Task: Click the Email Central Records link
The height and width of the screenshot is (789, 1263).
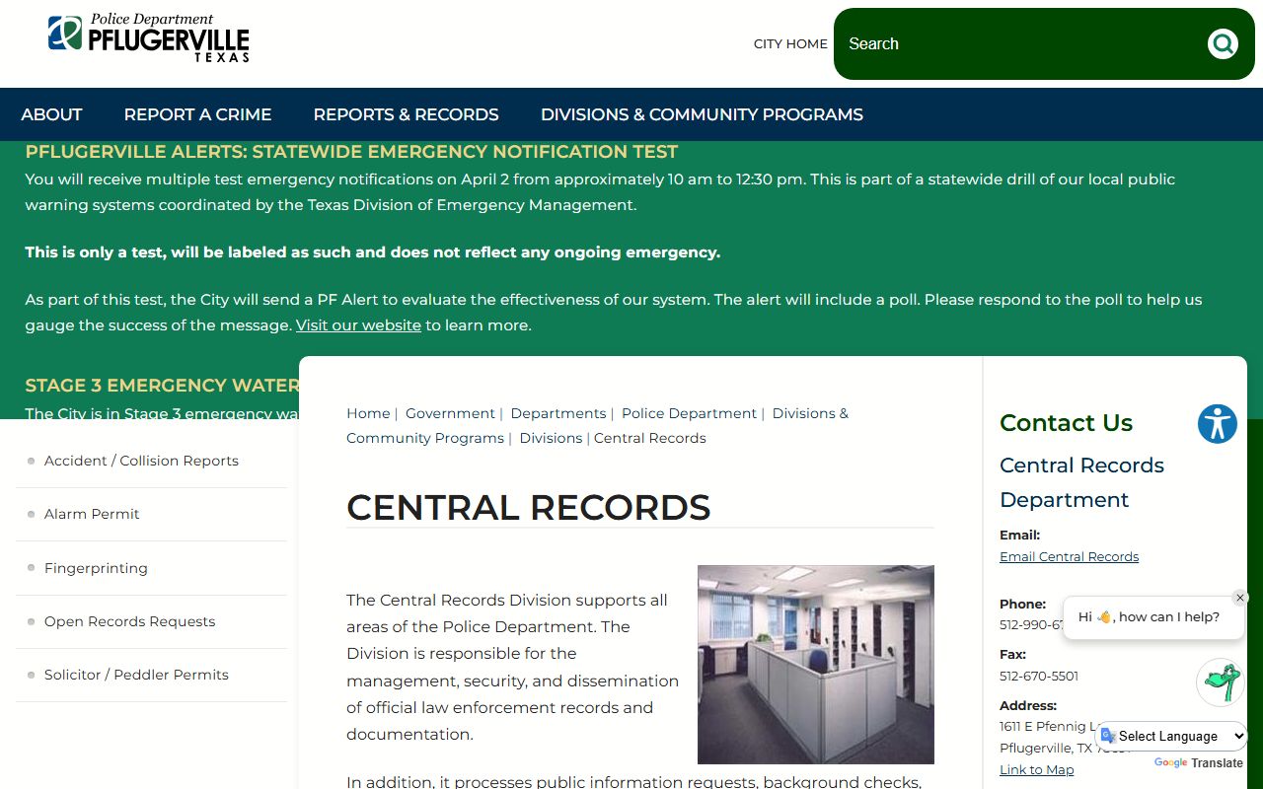Action: 1069,556
